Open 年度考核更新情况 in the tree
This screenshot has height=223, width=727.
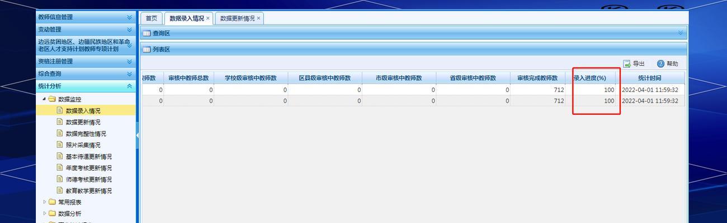pos(88,168)
